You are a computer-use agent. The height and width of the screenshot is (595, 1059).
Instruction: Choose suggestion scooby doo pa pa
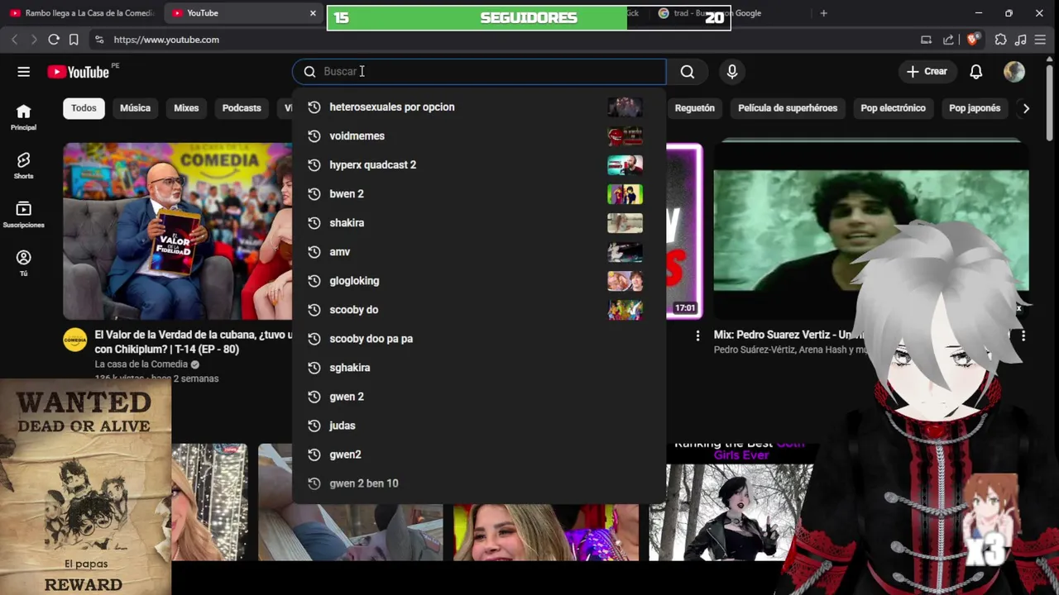click(478, 338)
